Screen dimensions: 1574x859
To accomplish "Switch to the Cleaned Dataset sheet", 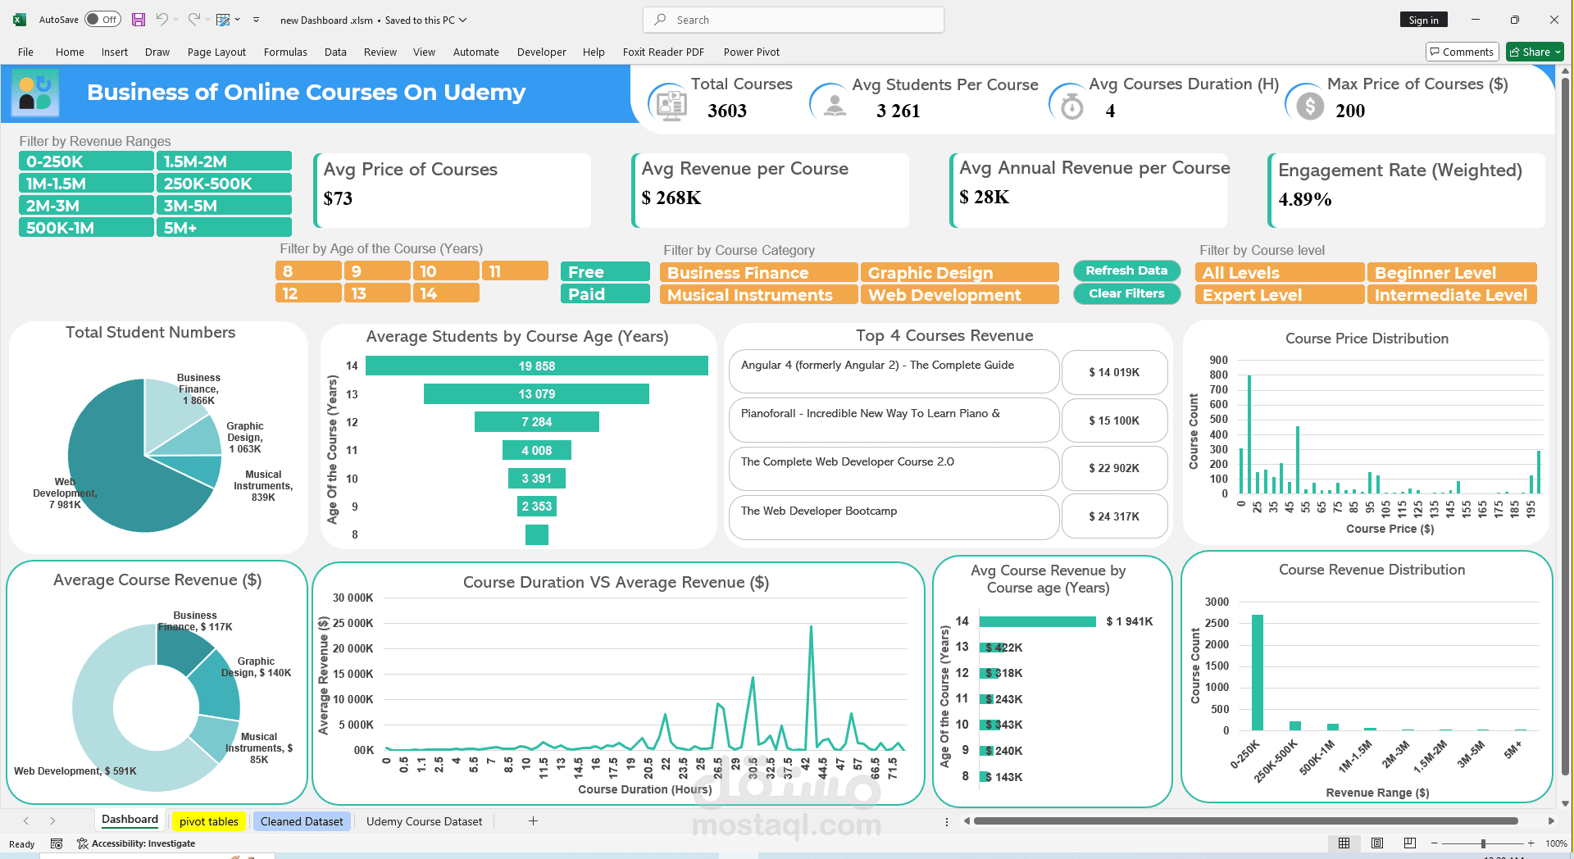I will point(302,821).
